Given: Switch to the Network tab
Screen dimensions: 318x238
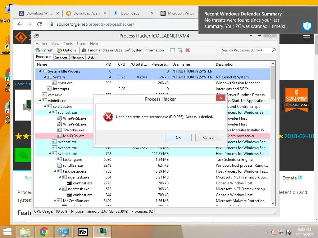Looking at the screenshot, I should 77,57.
